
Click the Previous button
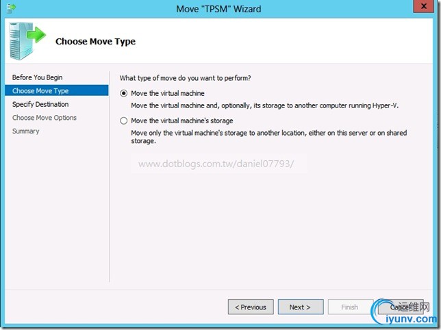[251, 307]
